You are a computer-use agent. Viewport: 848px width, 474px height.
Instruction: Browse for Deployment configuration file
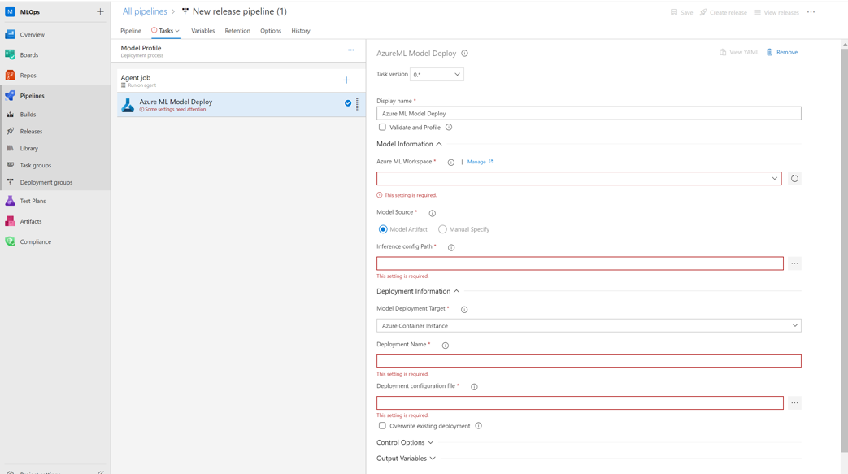pos(794,403)
